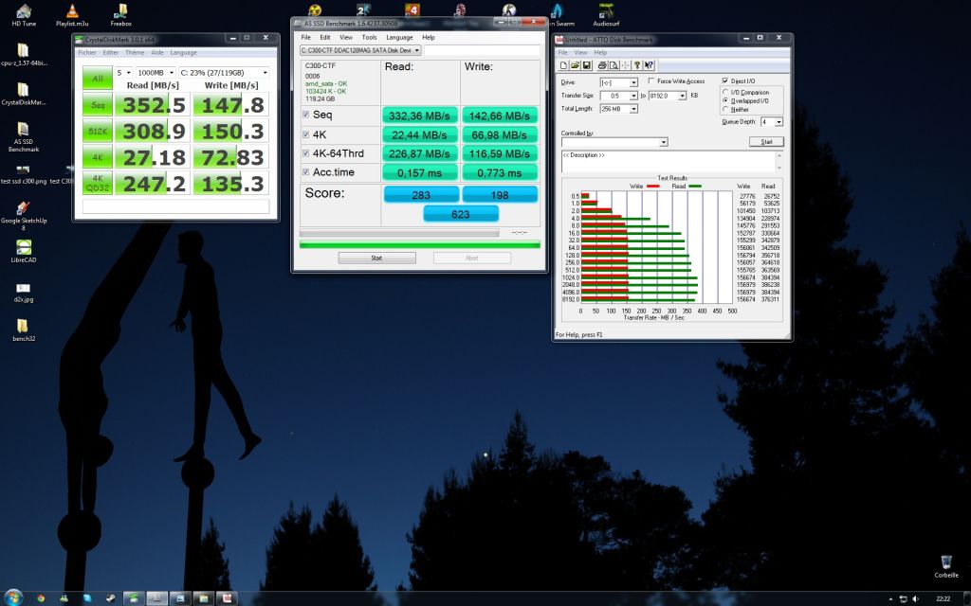
Task: Open the Thème menu in CrystalDiskMark
Action: (135, 53)
